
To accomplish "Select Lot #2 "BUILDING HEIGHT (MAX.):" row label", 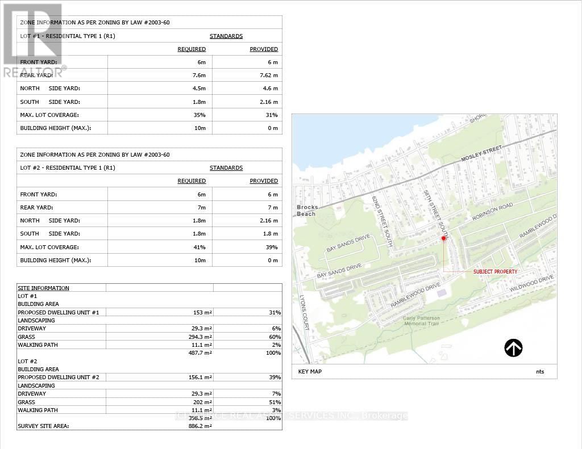I will coord(56,261).
